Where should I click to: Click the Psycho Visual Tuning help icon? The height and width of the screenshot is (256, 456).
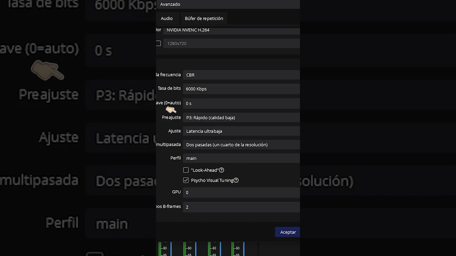(236, 180)
